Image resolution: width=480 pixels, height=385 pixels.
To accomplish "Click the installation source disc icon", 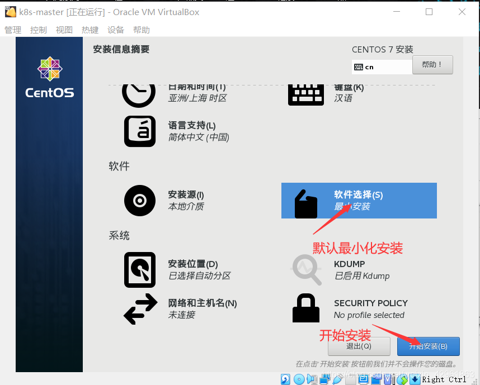I will (140, 201).
